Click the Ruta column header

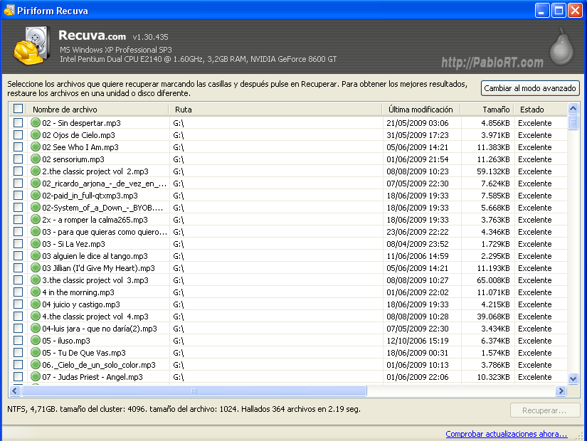(x=275, y=110)
